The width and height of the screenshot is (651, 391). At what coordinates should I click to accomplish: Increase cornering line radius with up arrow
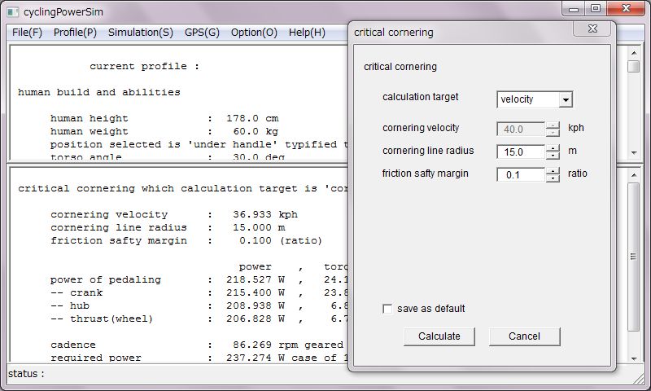pyautogui.click(x=553, y=148)
